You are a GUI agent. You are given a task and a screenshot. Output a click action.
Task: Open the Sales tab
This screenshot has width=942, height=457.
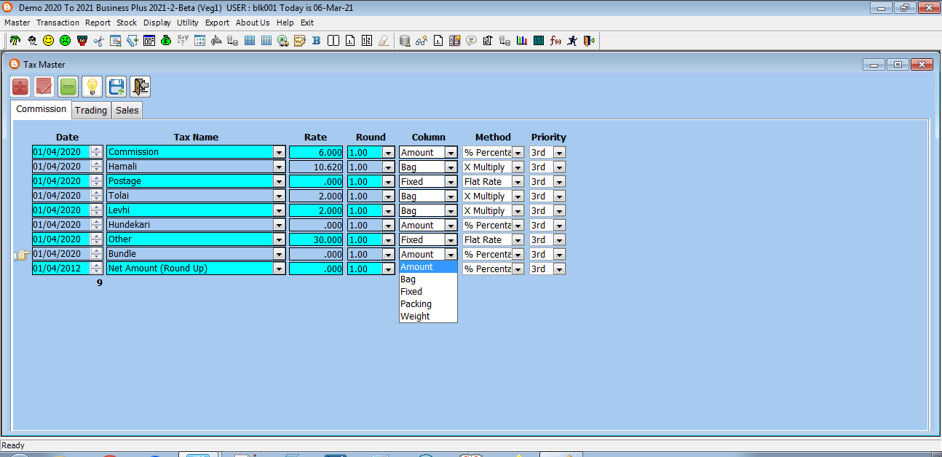(x=127, y=111)
